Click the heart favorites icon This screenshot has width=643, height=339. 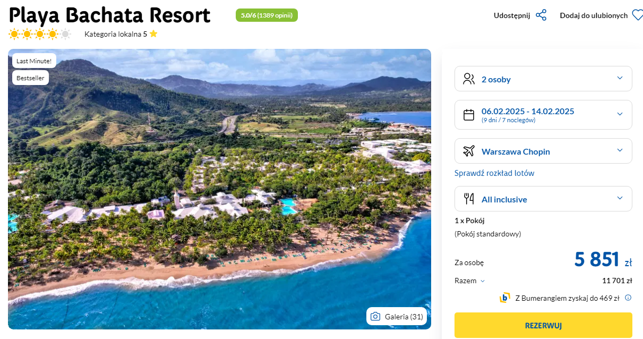pos(637,15)
